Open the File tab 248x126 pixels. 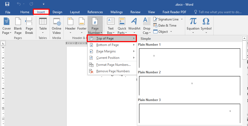8,12
